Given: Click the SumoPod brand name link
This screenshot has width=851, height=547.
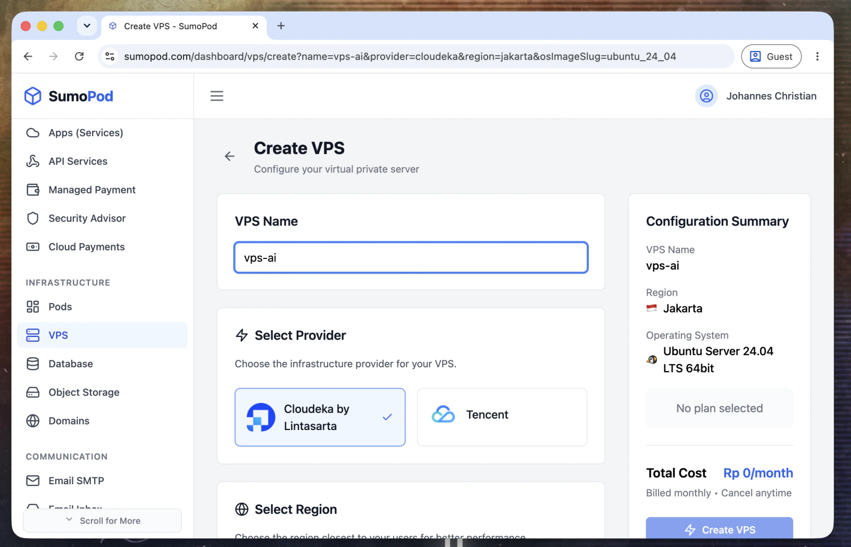Looking at the screenshot, I should click(x=81, y=96).
